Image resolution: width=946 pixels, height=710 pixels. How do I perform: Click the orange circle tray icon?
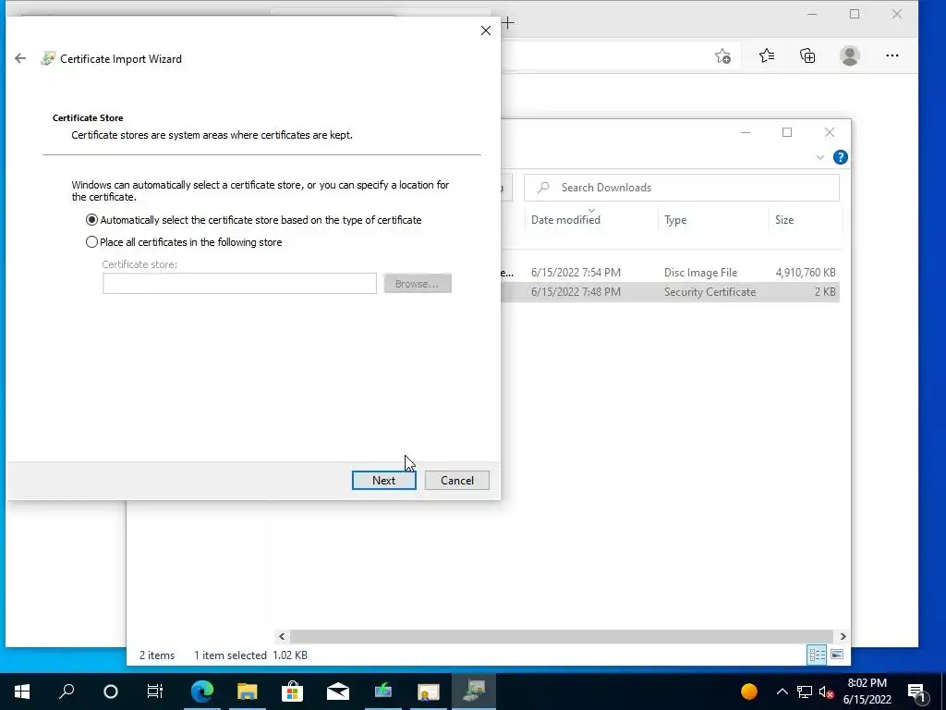pyautogui.click(x=748, y=692)
